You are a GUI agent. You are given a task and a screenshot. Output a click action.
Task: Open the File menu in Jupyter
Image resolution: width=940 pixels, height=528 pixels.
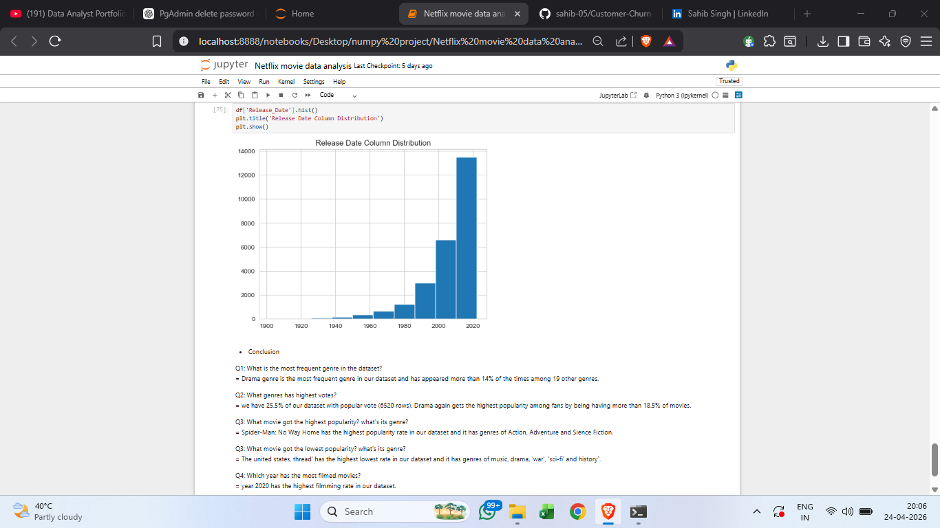click(x=206, y=82)
